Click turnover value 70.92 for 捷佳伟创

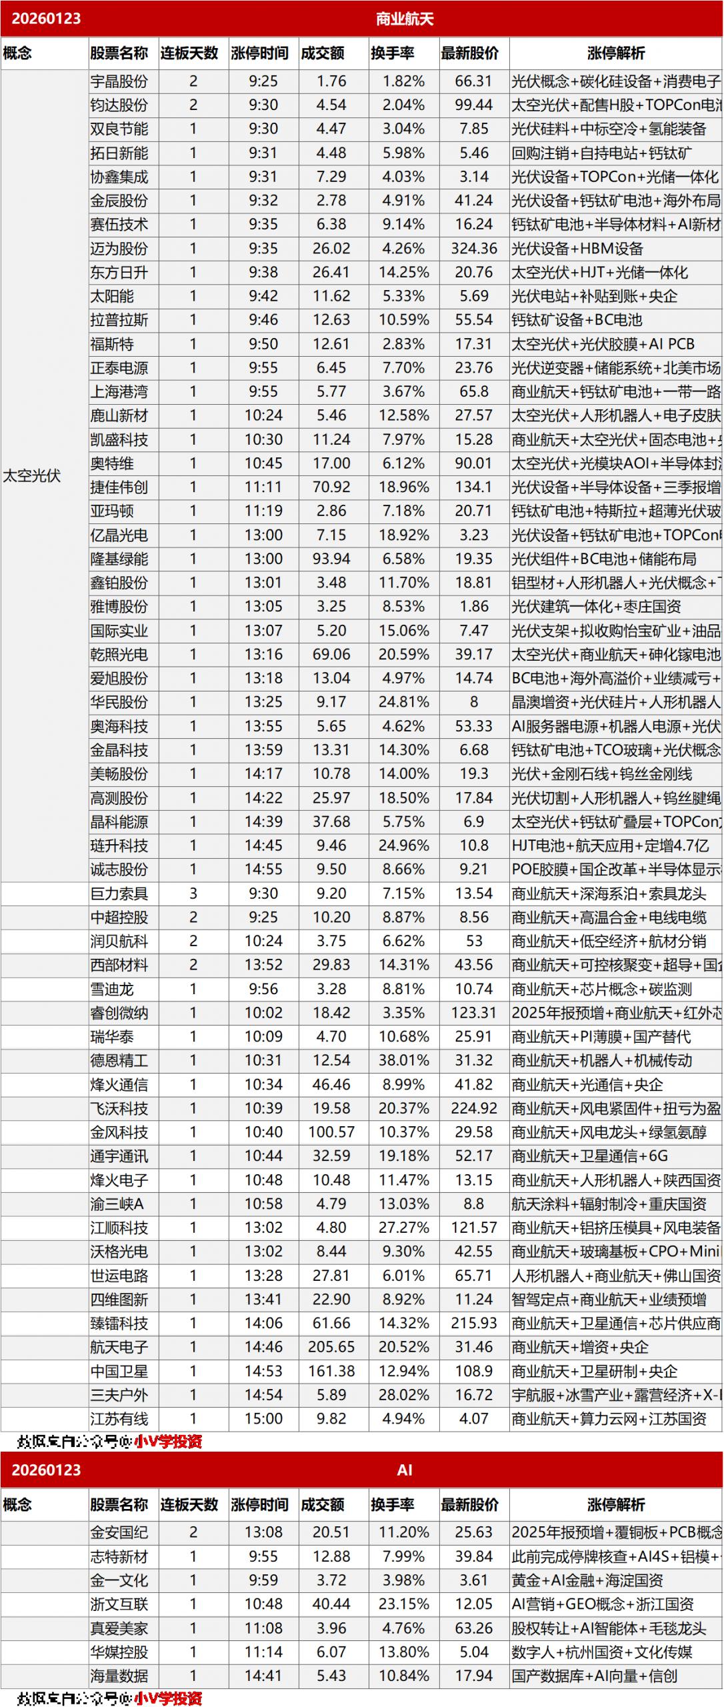[331, 487]
